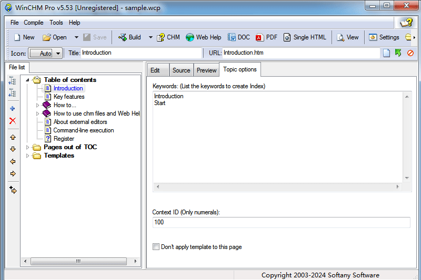
Task: Expand How to use chm files node
Action: [x=37, y=113]
